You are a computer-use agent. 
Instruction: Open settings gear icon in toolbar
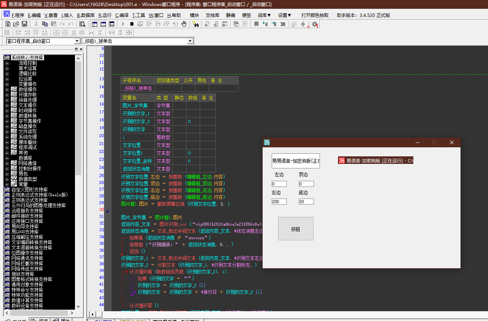click(x=315, y=24)
